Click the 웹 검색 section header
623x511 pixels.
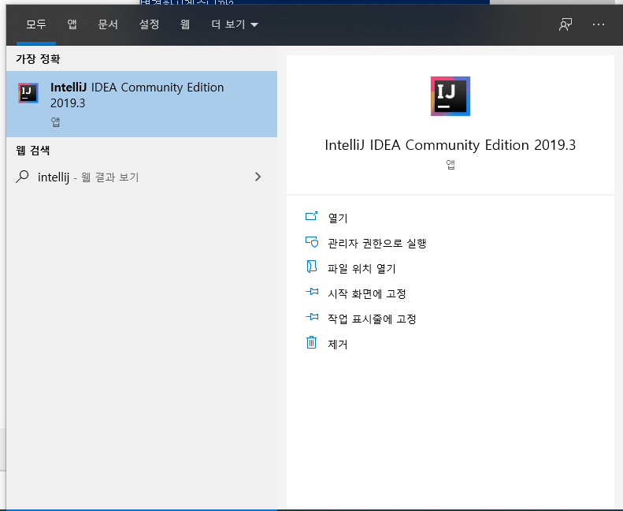(32, 151)
